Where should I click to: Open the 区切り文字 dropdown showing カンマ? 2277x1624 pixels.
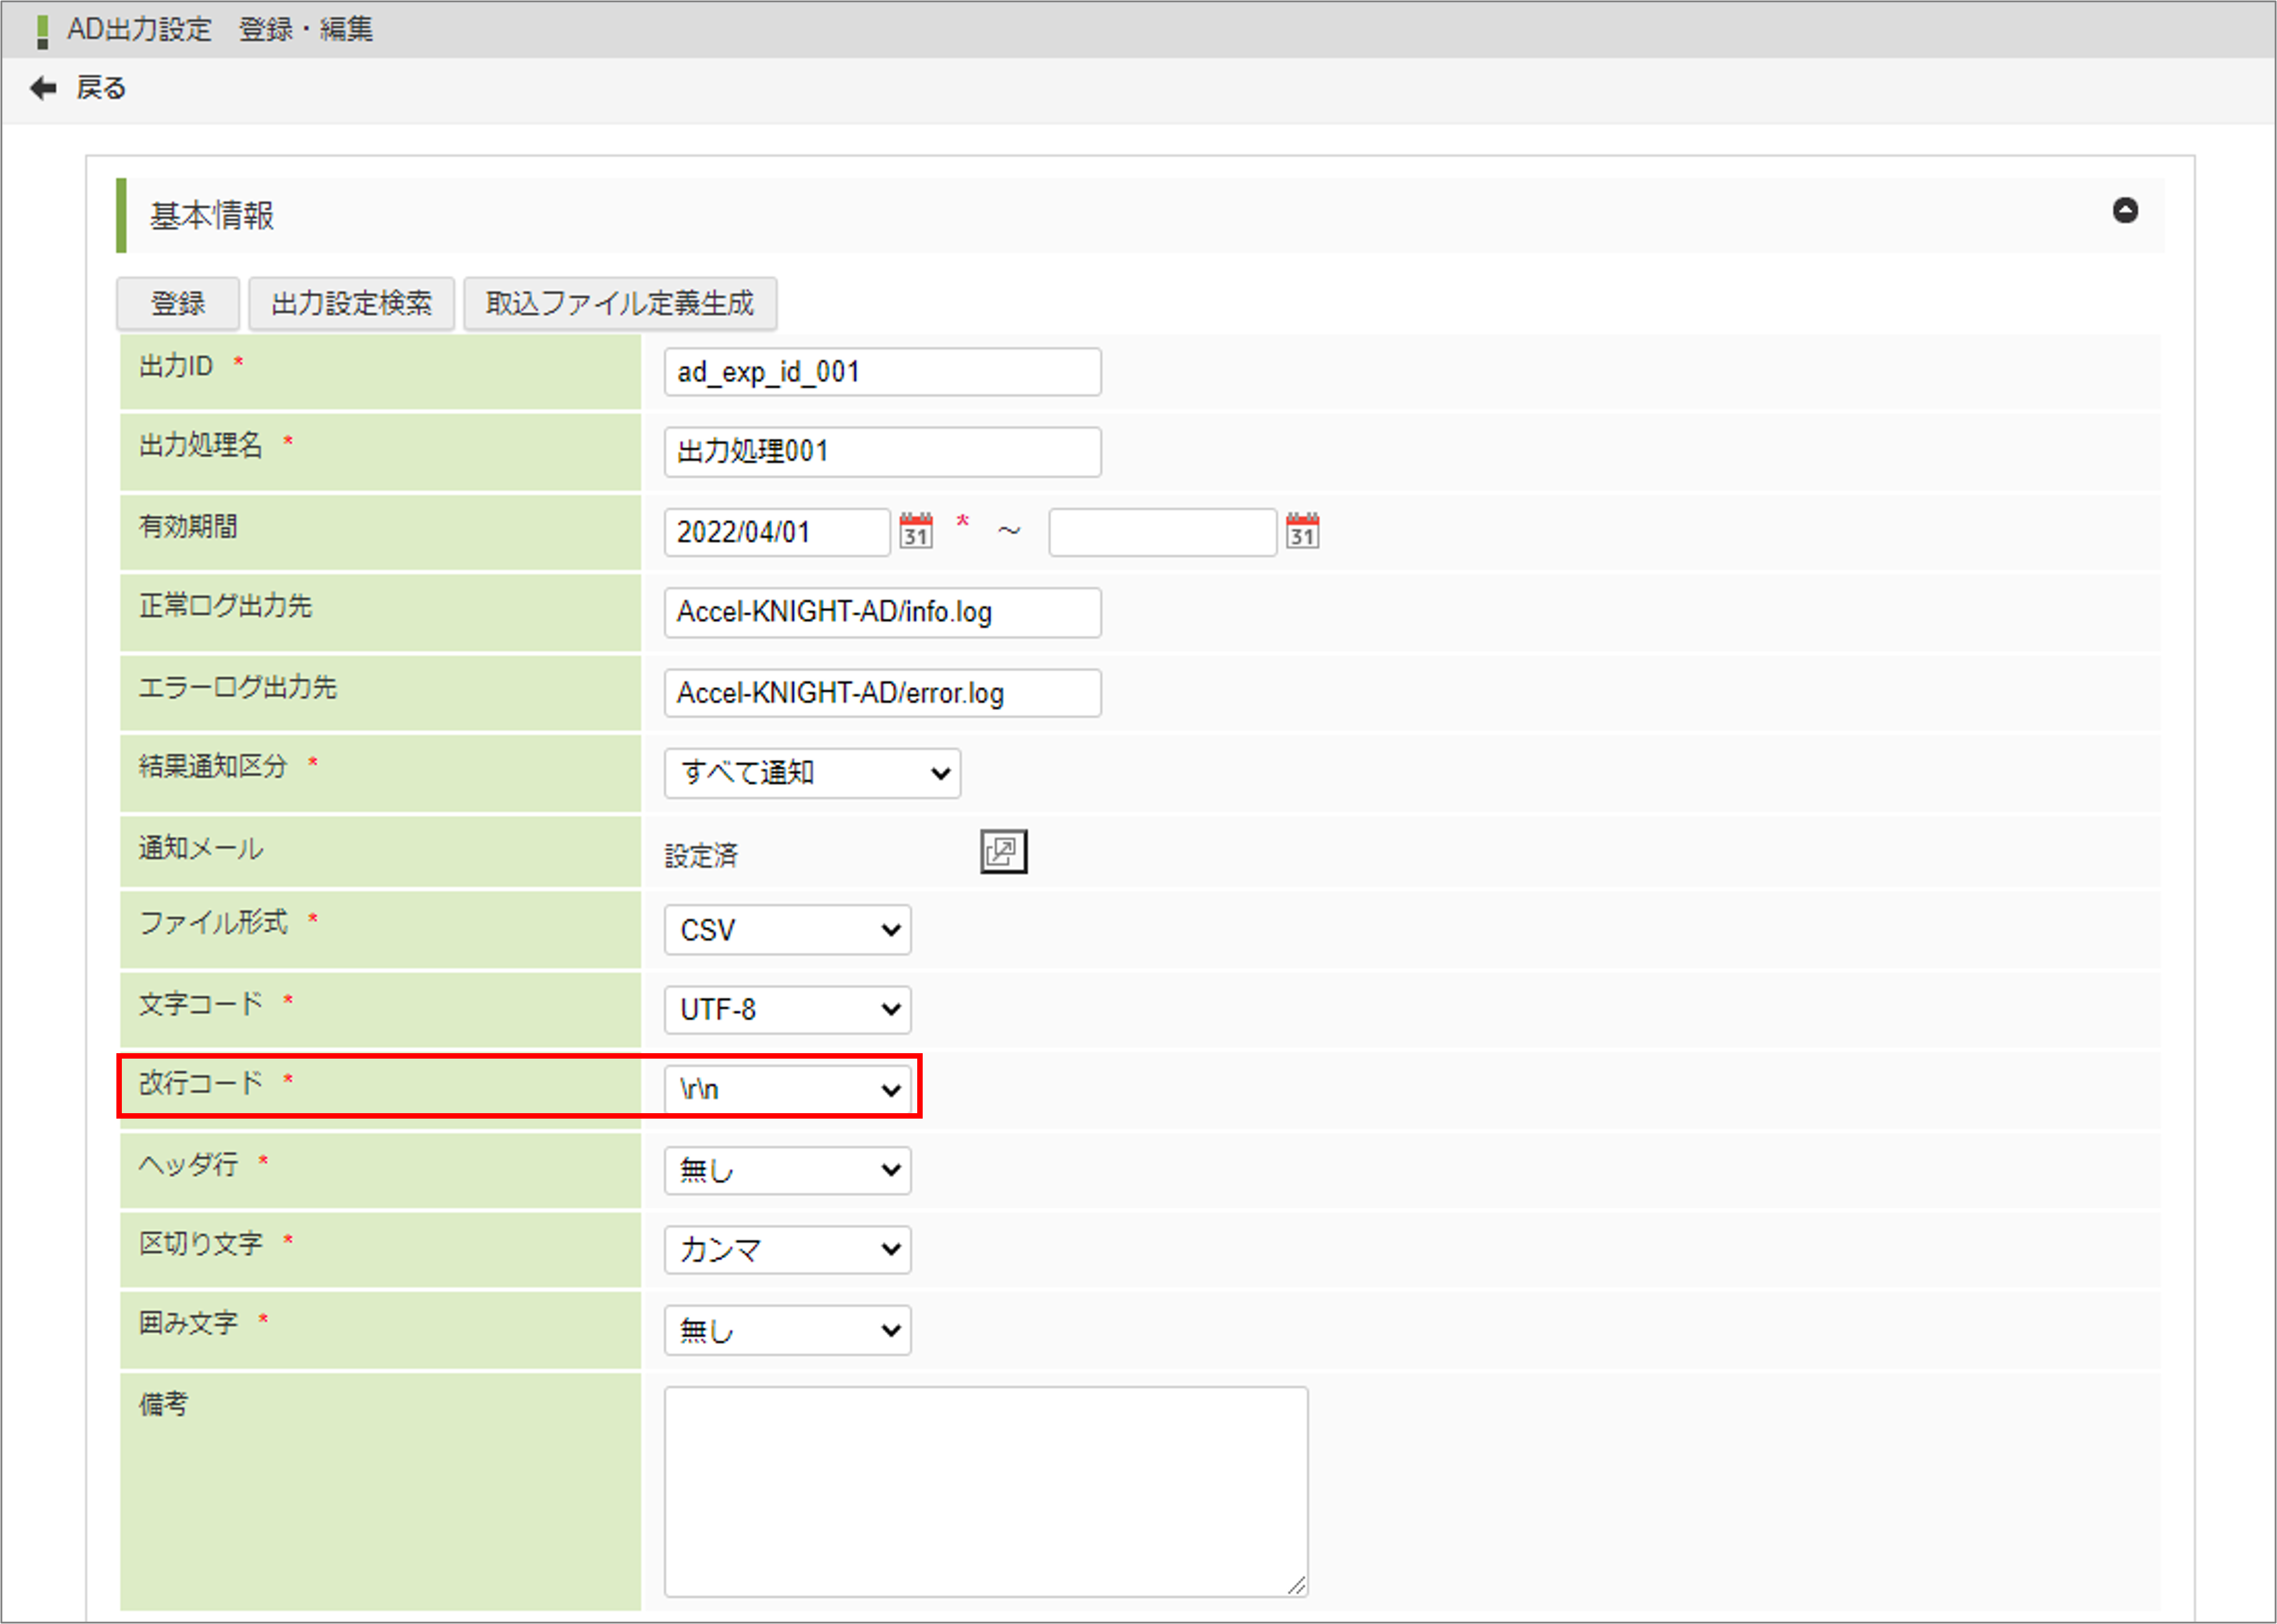pos(787,1250)
